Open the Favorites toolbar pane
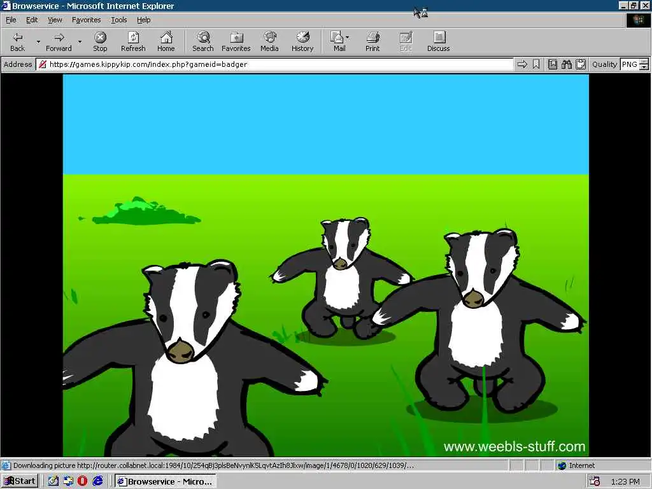 236,41
